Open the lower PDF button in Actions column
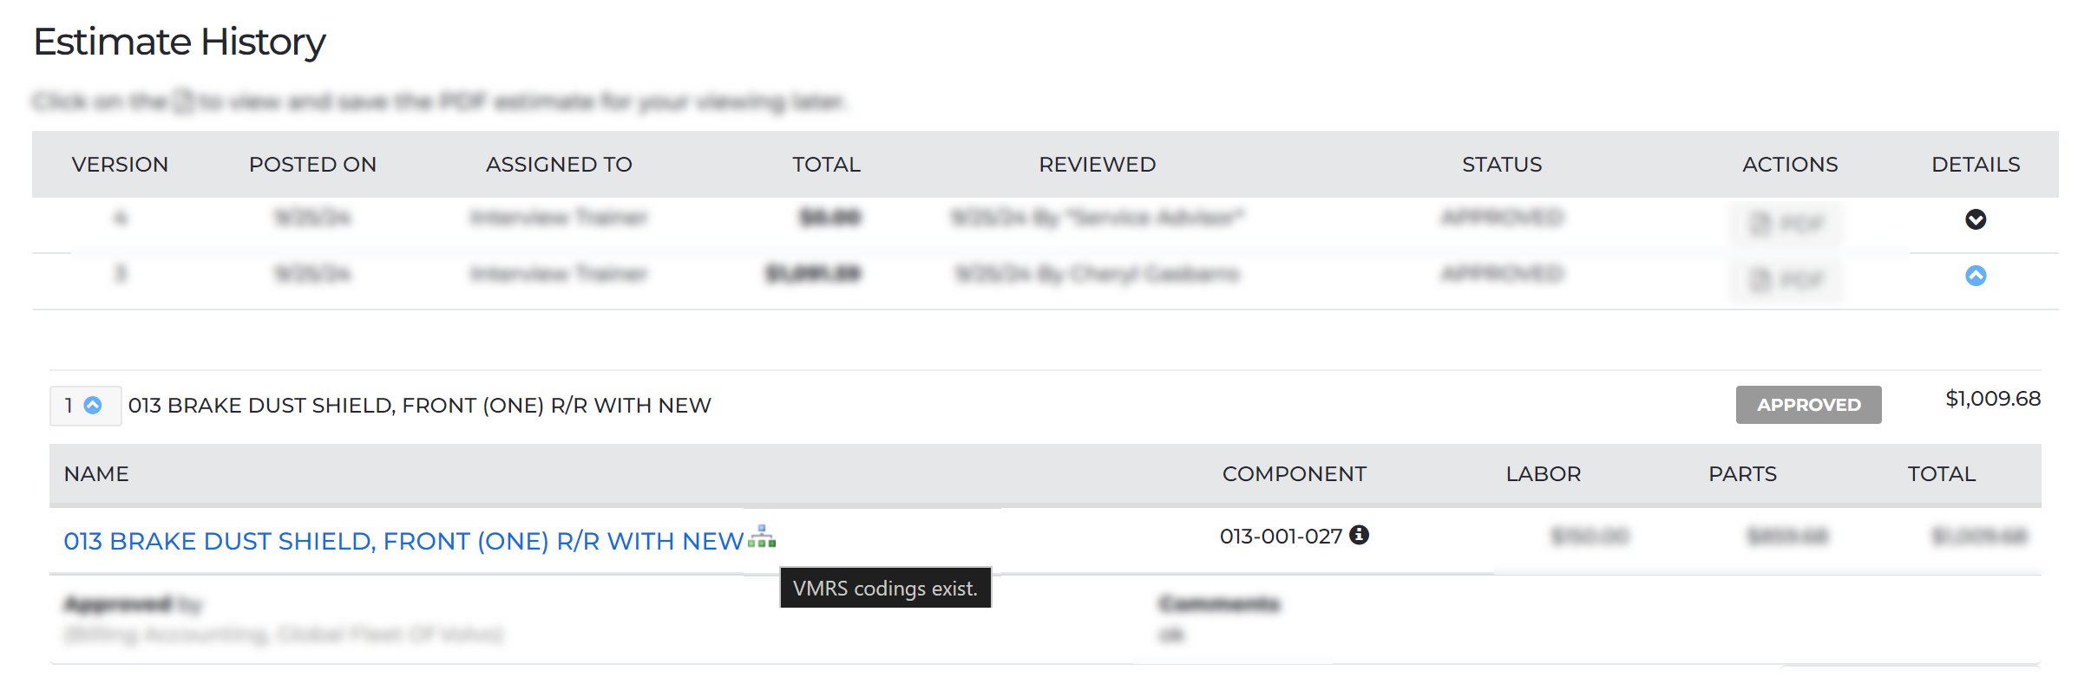Viewport: 2078px width, 677px height. point(1787,279)
